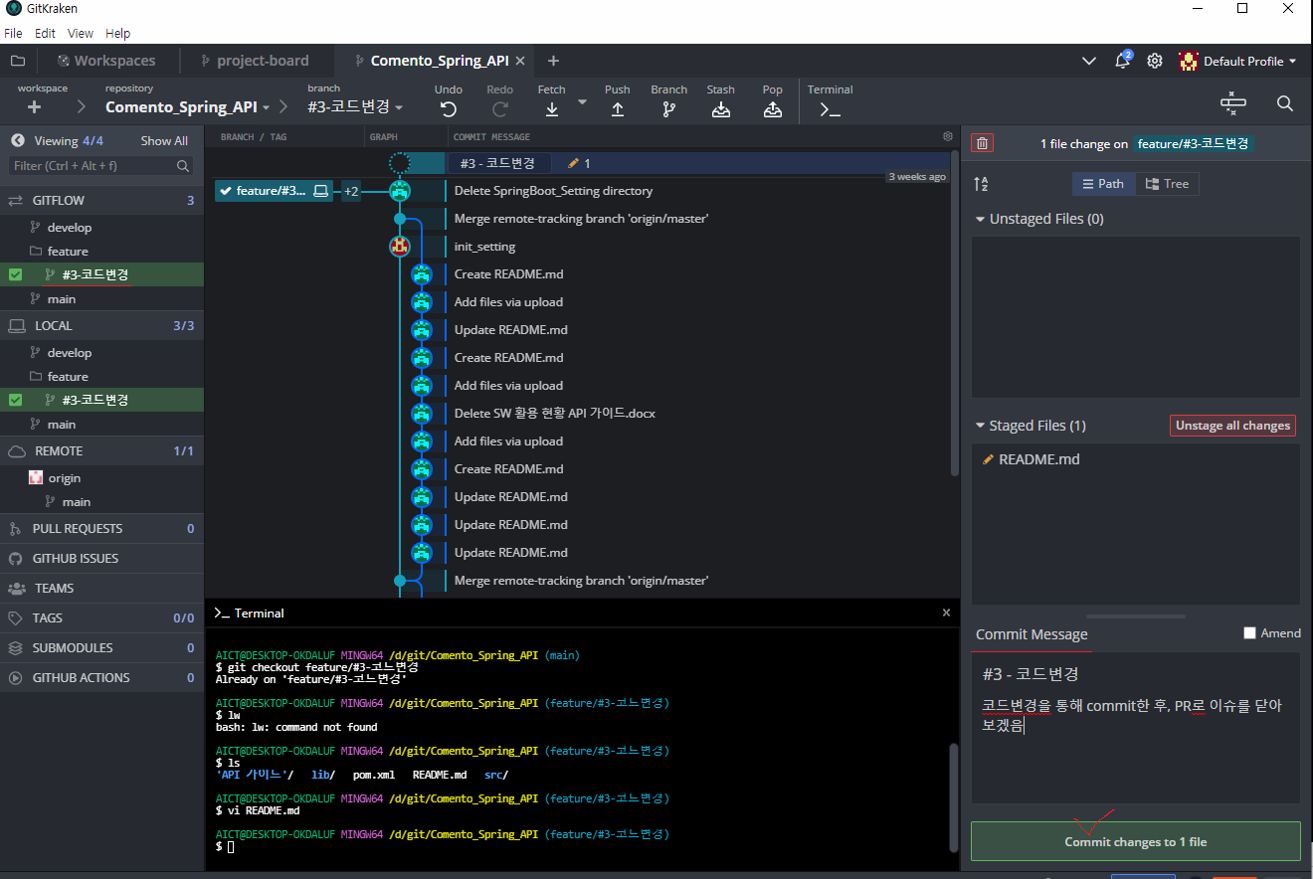Collapse the Staged Files section
1313x879 pixels.
click(981, 426)
